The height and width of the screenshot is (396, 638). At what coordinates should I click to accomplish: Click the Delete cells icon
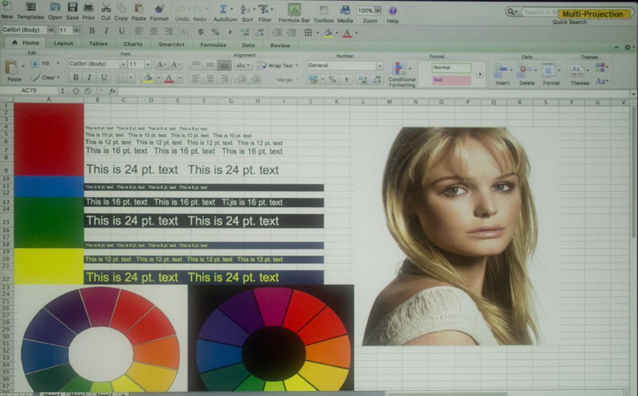coord(523,70)
